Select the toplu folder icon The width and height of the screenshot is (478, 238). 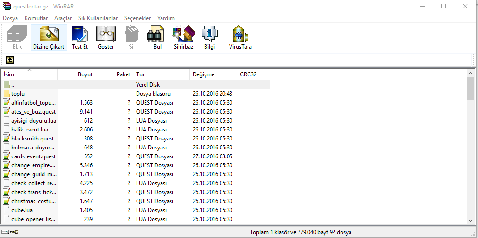click(x=7, y=93)
